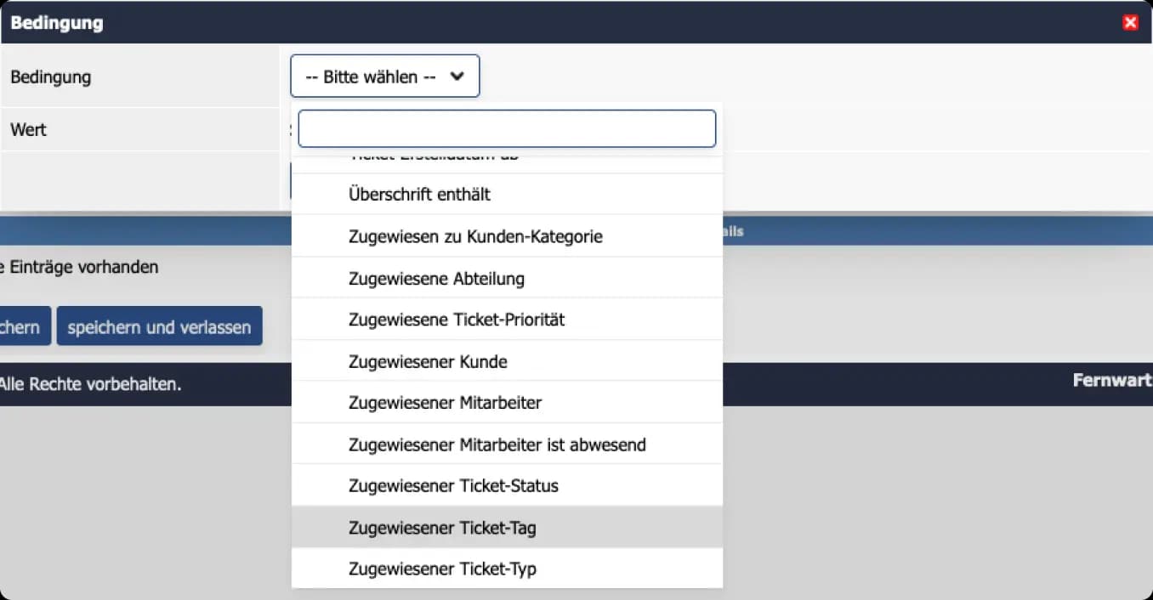Click the "Wert" row label
This screenshot has height=600, width=1153.
click(x=29, y=130)
